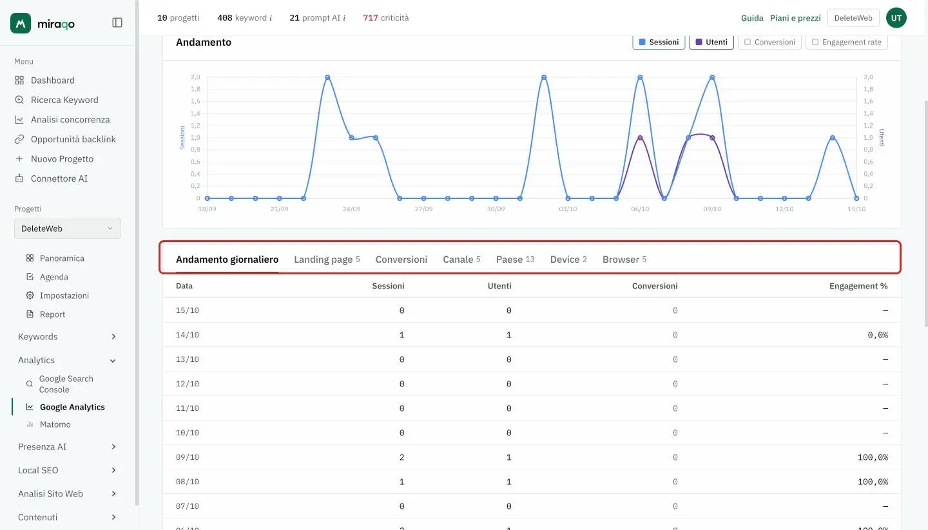Enable the Conversioni chart series
The image size is (928, 530).
pos(769,42)
